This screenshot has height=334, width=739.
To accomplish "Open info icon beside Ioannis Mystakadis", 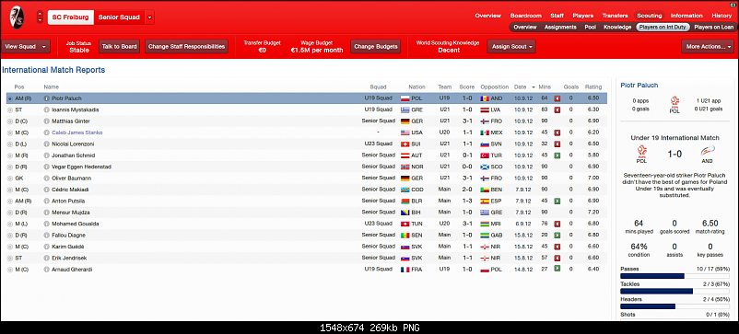I will [x=46, y=109].
